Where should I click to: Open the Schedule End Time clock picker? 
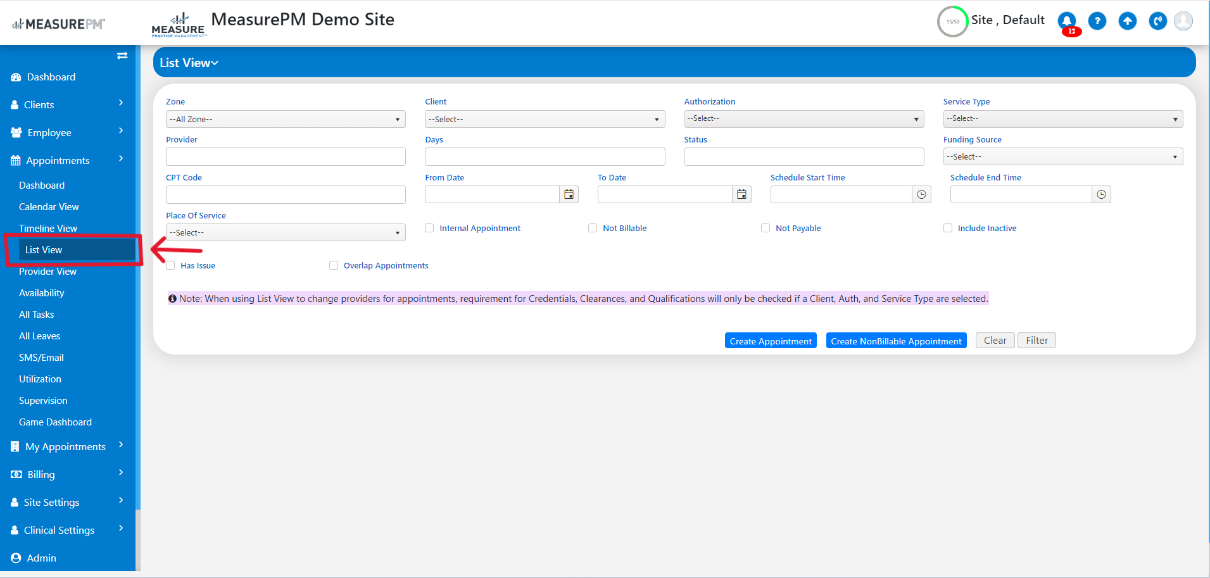tap(1101, 194)
